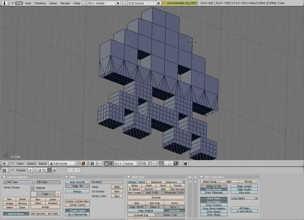
Task: Toggle Keep Original option
Action: coord(146,211)
